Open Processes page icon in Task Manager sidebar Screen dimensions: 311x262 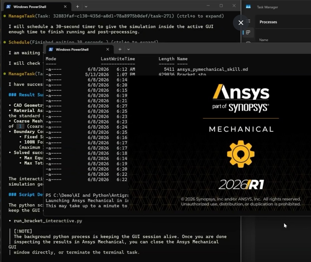(x=248, y=32)
